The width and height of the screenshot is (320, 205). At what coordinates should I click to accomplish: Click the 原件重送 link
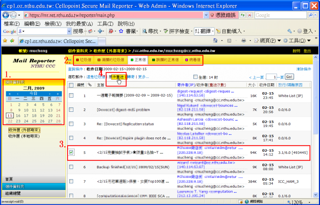click(x=117, y=77)
